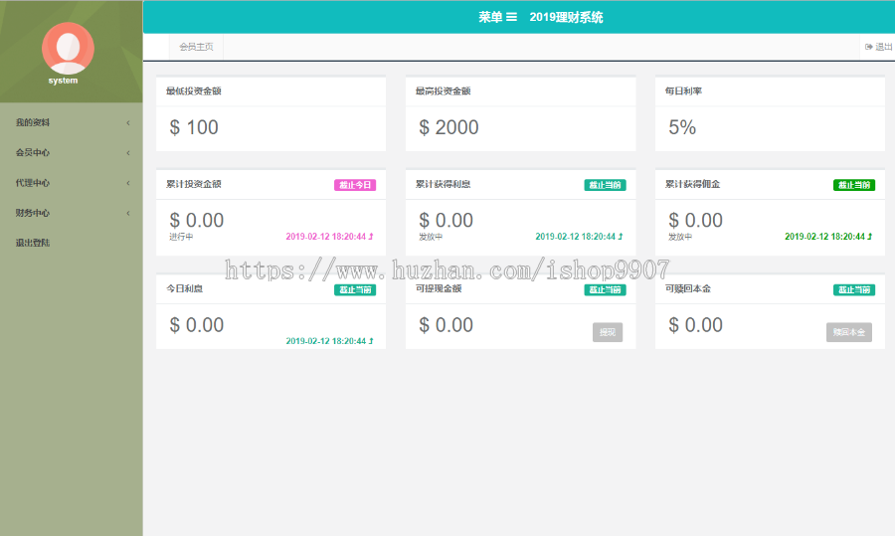
Task: Open 我的资料 menu item
Action: (72, 122)
